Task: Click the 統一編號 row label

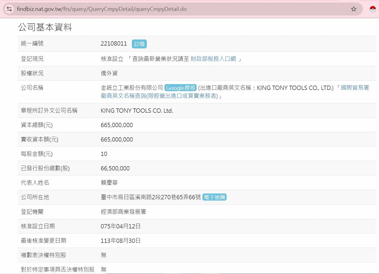Action: (x=32, y=44)
